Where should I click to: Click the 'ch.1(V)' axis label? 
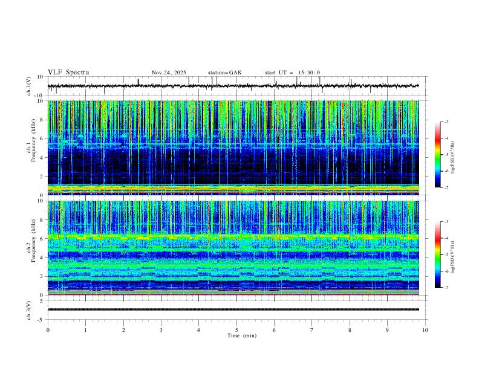pos(29,86)
